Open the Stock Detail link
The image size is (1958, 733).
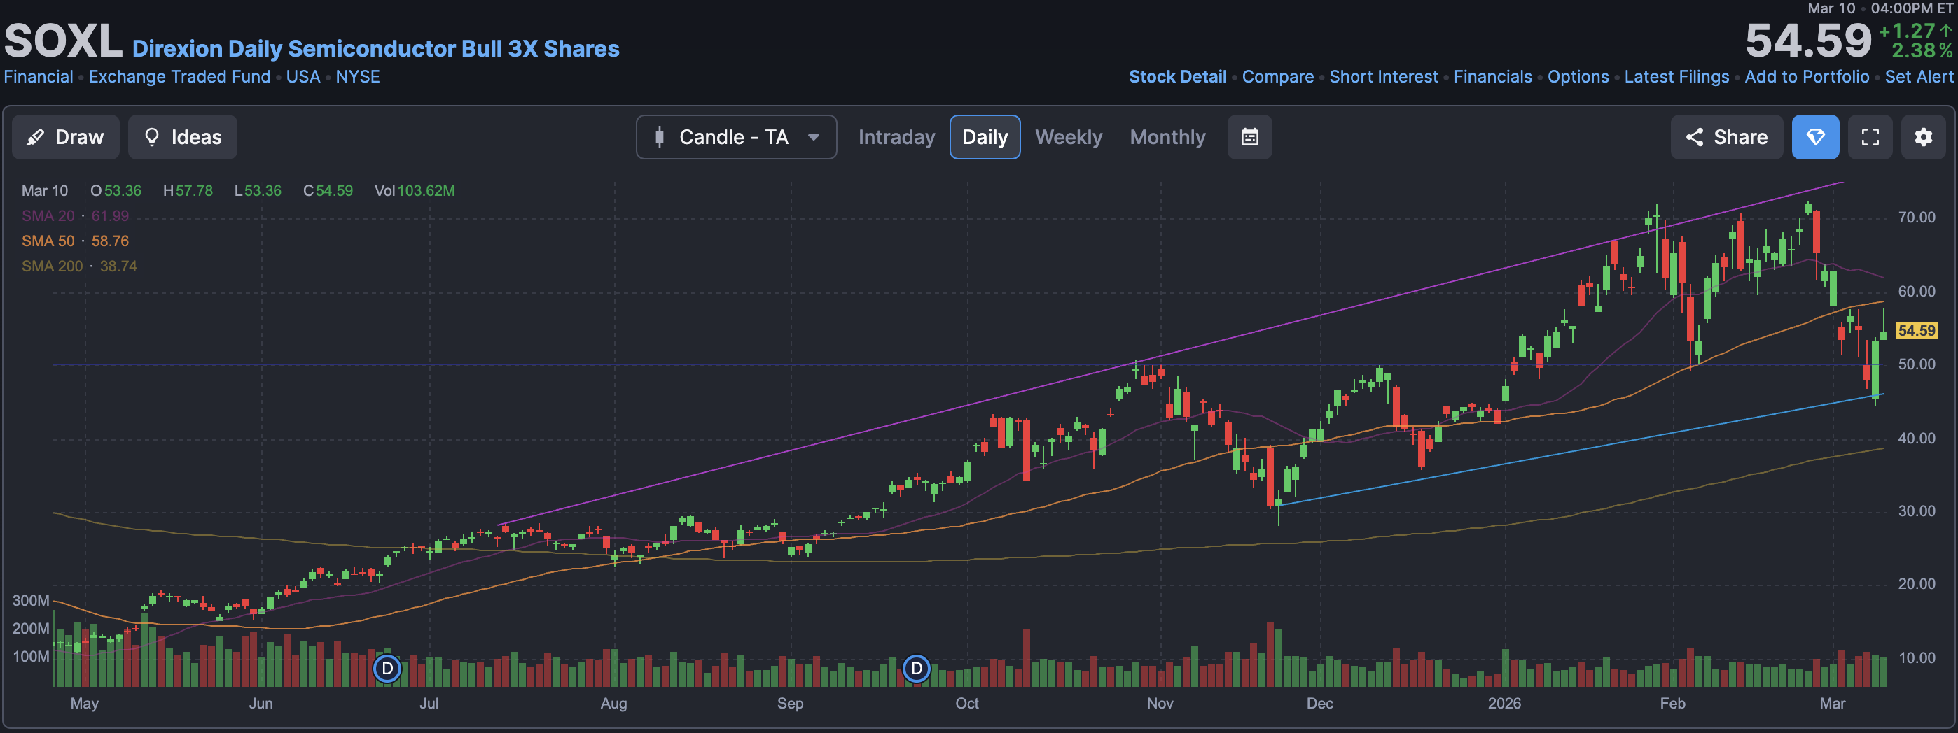[1177, 77]
